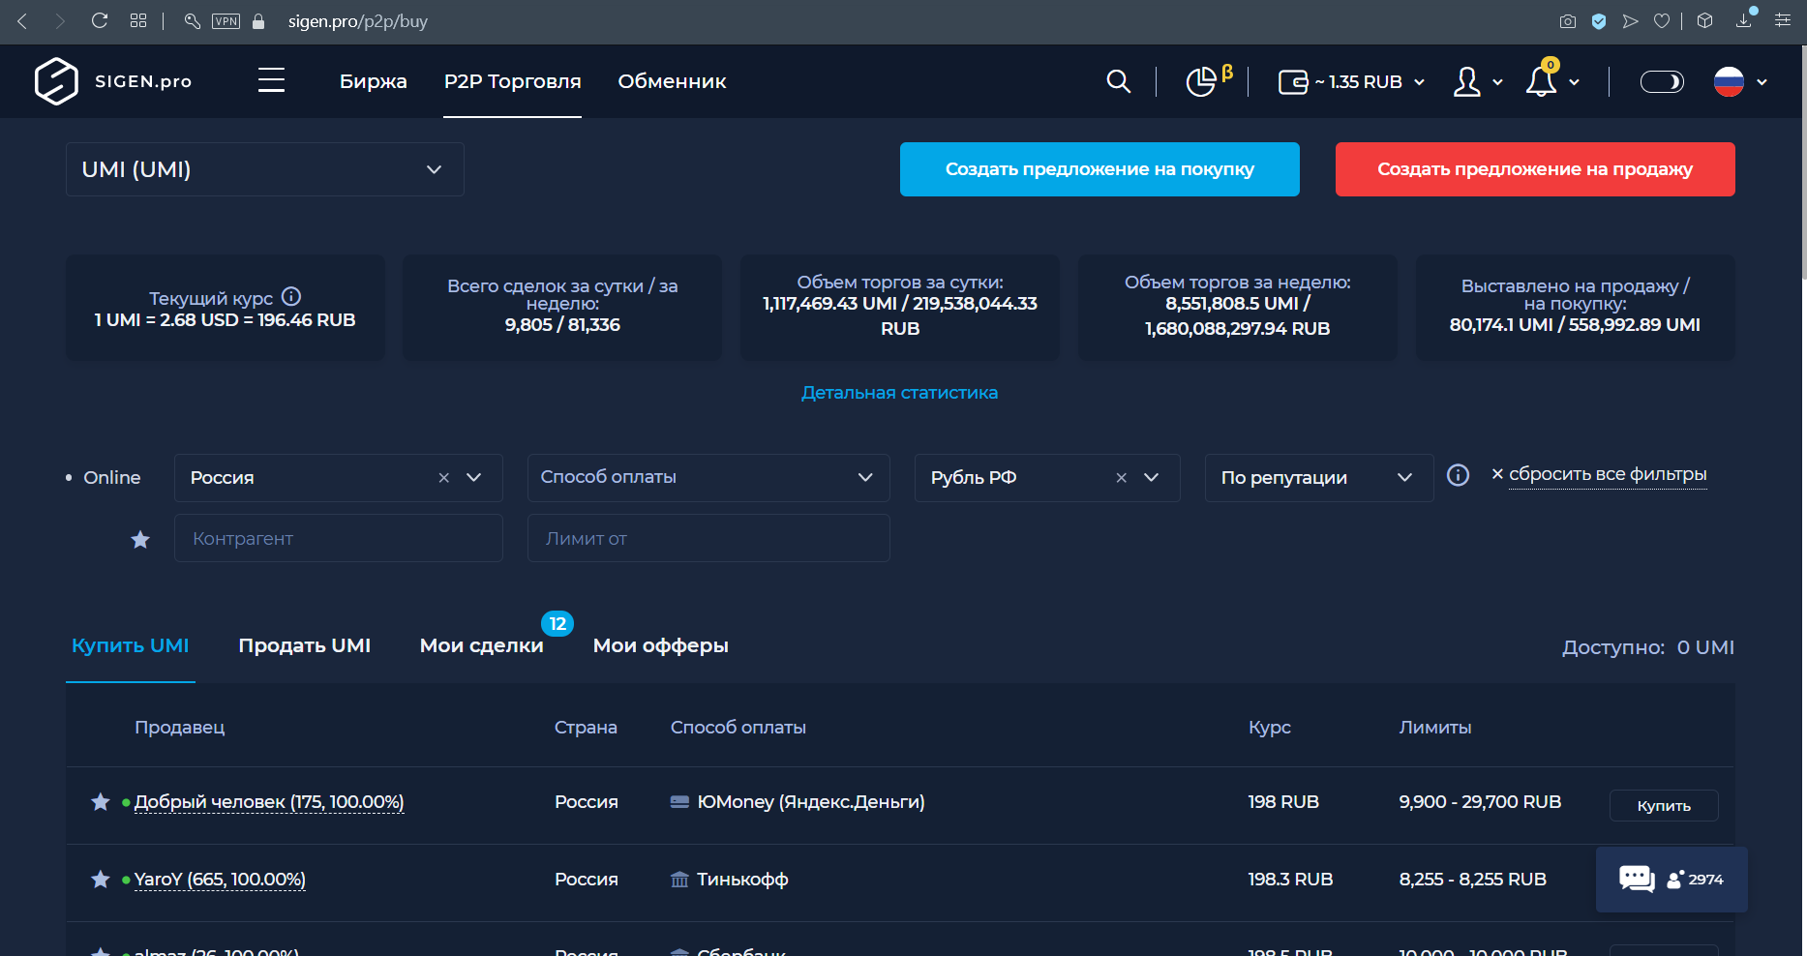Image resolution: width=1807 pixels, height=956 pixels.
Task: Open the Russian flag language selector
Action: (1740, 82)
